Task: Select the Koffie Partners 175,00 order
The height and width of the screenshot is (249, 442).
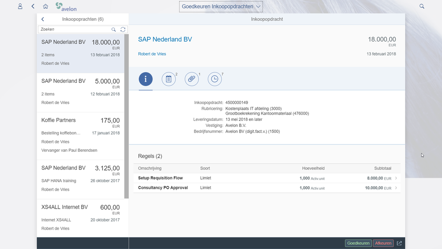Action: [80, 136]
